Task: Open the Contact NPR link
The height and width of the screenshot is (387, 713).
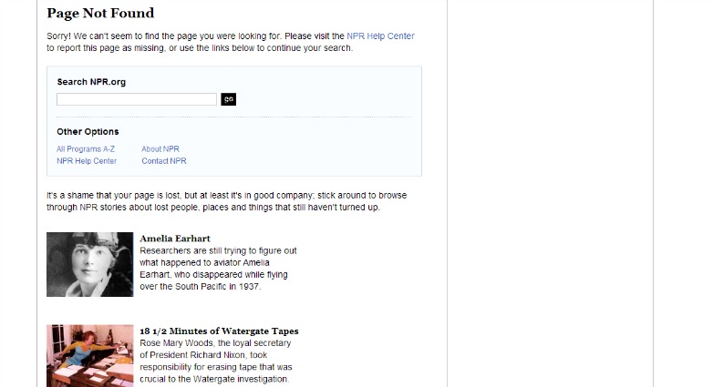Action: point(164,161)
